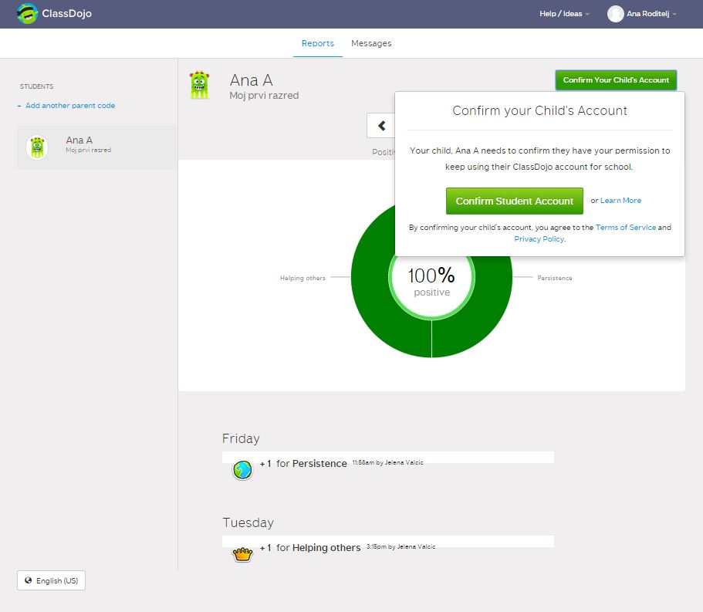
Task: Click Ana A's green monster avatar in sidebar
Action: 37,147
